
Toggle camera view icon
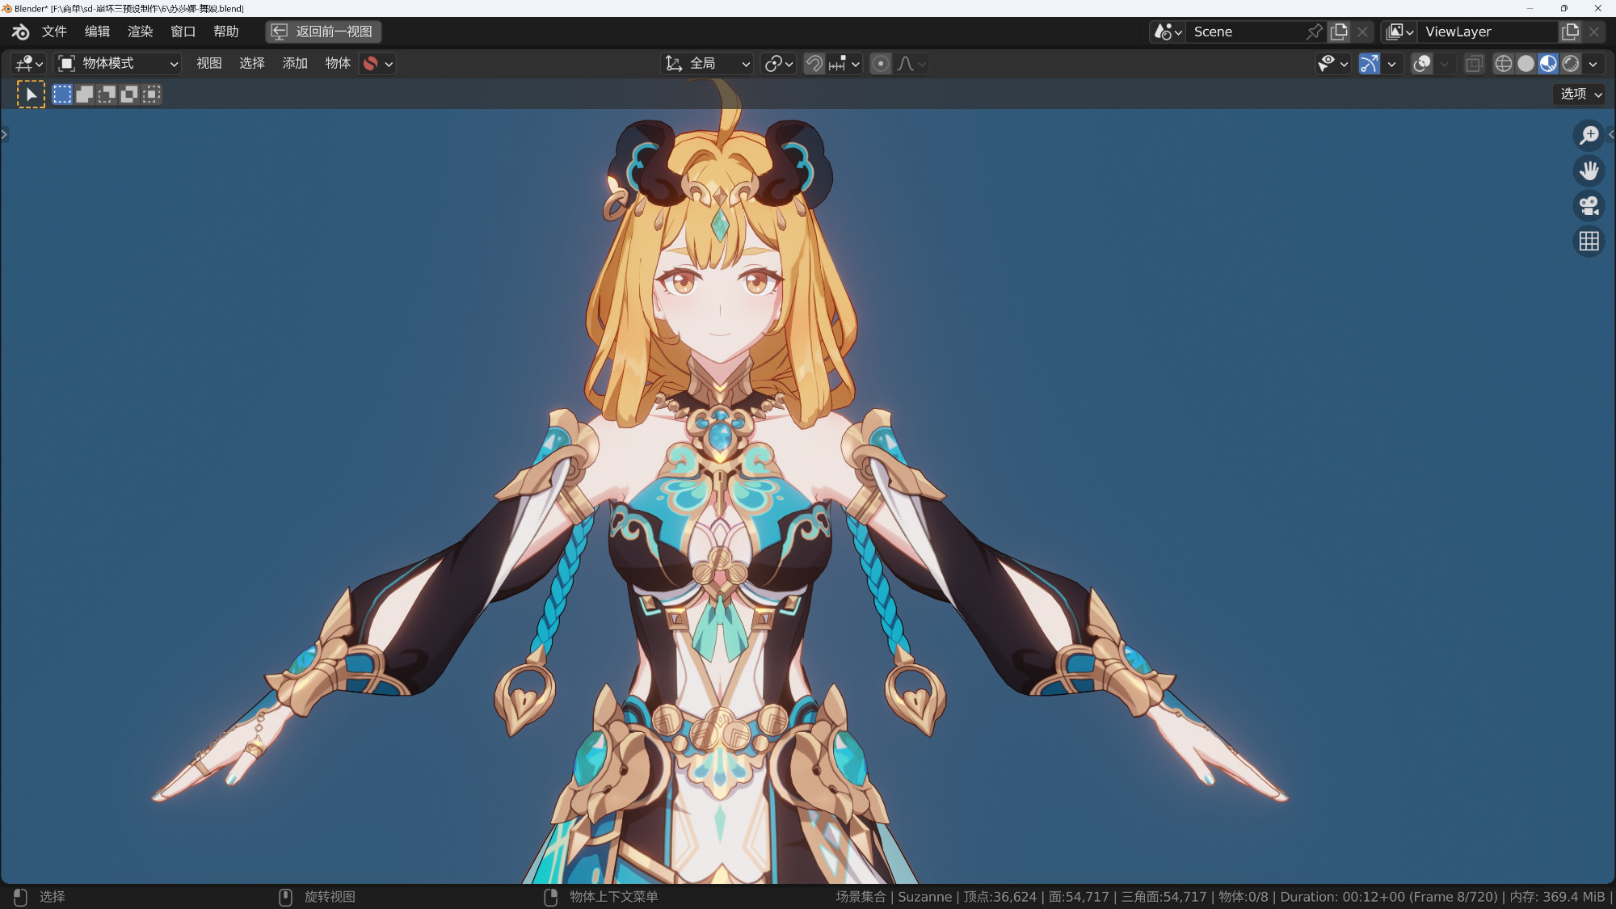point(1589,206)
